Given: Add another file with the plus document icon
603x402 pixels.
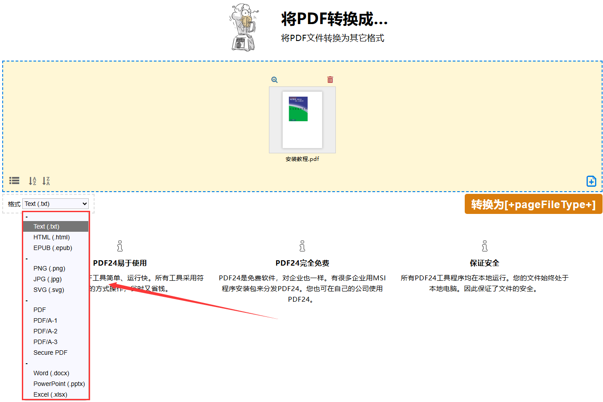Looking at the screenshot, I should [591, 181].
